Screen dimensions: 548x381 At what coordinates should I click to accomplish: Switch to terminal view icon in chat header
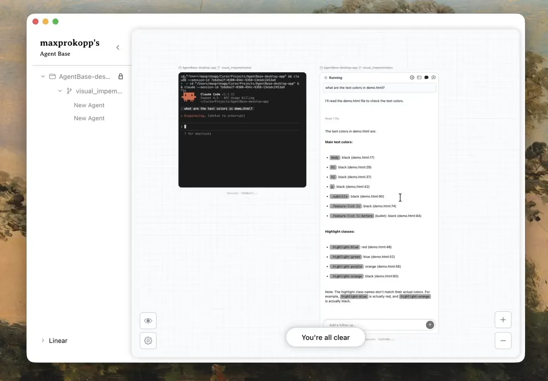pyautogui.click(x=419, y=77)
